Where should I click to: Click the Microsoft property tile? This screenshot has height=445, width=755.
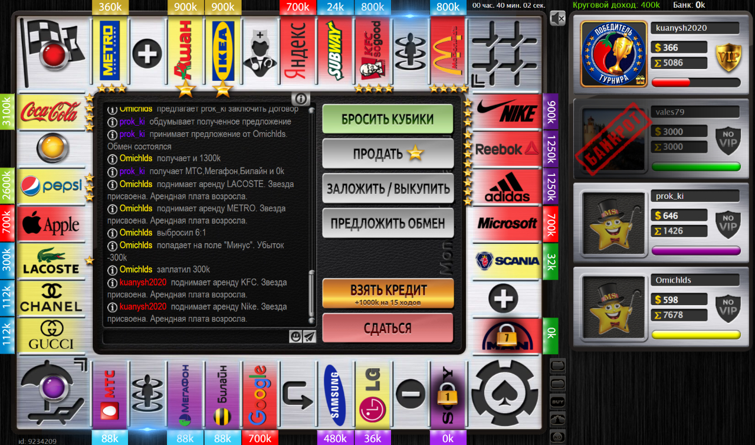[x=507, y=224]
